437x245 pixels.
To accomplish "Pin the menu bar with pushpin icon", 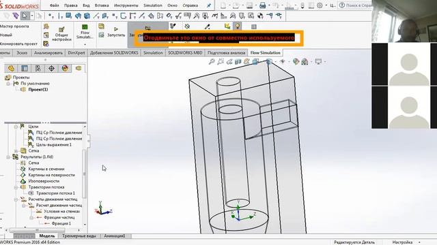I will click(x=209, y=5).
